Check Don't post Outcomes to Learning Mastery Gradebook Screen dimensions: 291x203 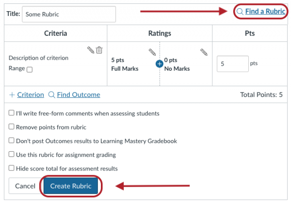[12, 141]
